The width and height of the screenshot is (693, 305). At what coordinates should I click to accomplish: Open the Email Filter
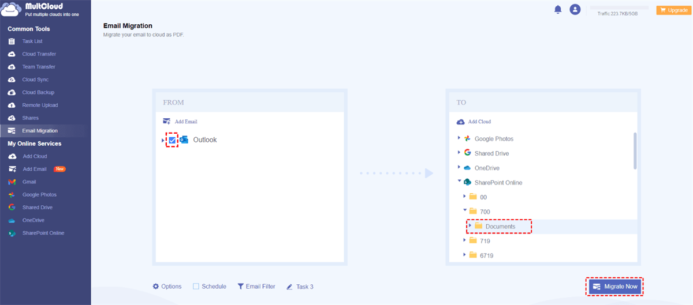pos(256,287)
